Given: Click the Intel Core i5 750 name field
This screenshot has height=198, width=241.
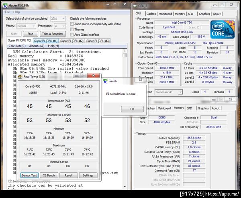Looking at the screenshot, I should [182, 22].
